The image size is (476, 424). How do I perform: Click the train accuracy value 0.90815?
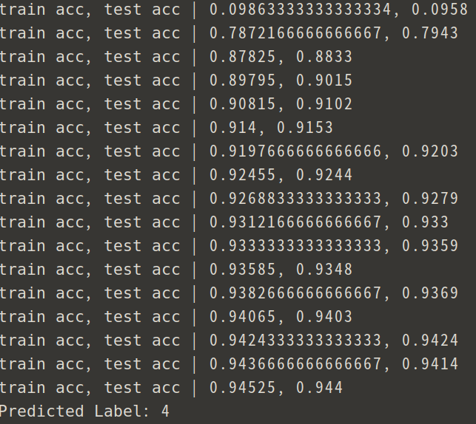(242, 104)
